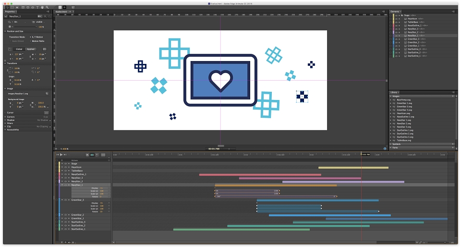Click the Applied positioning button
Screen dimensions: 461x248
(31, 49)
